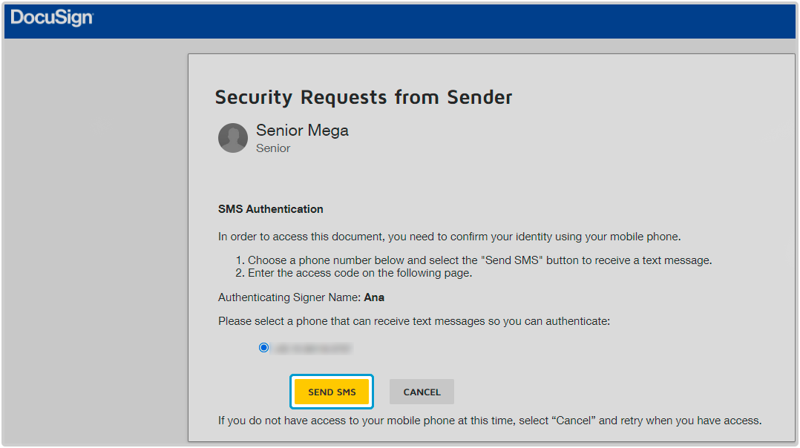
Task: Click the "SMS Authentication" section heading
Action: [x=270, y=209]
